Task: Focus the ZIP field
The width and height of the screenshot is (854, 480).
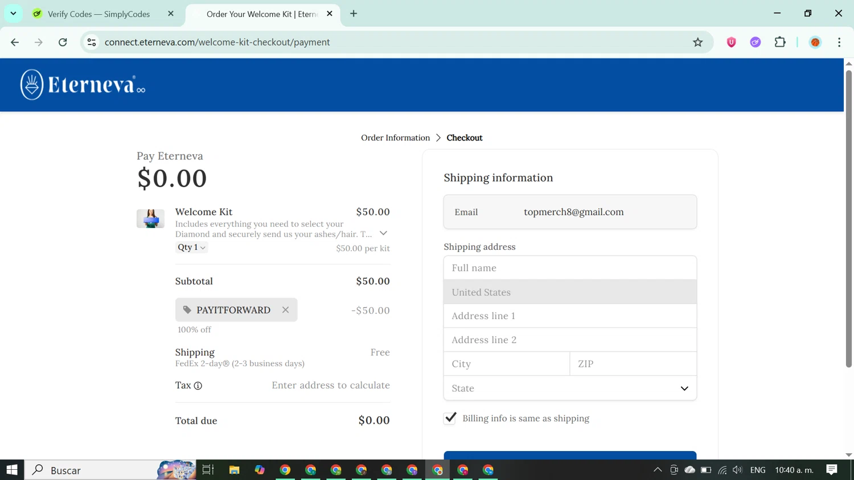Action: pos(633,364)
